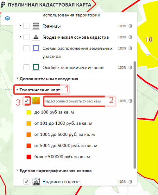
Task: Click the Границы layer label
Action: coord(51,26)
